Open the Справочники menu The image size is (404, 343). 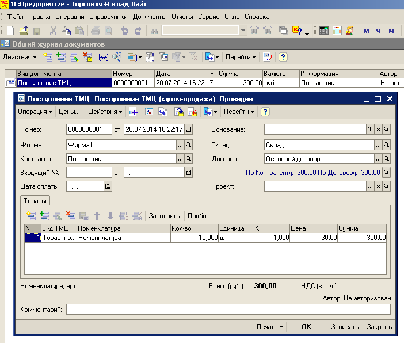click(x=108, y=17)
